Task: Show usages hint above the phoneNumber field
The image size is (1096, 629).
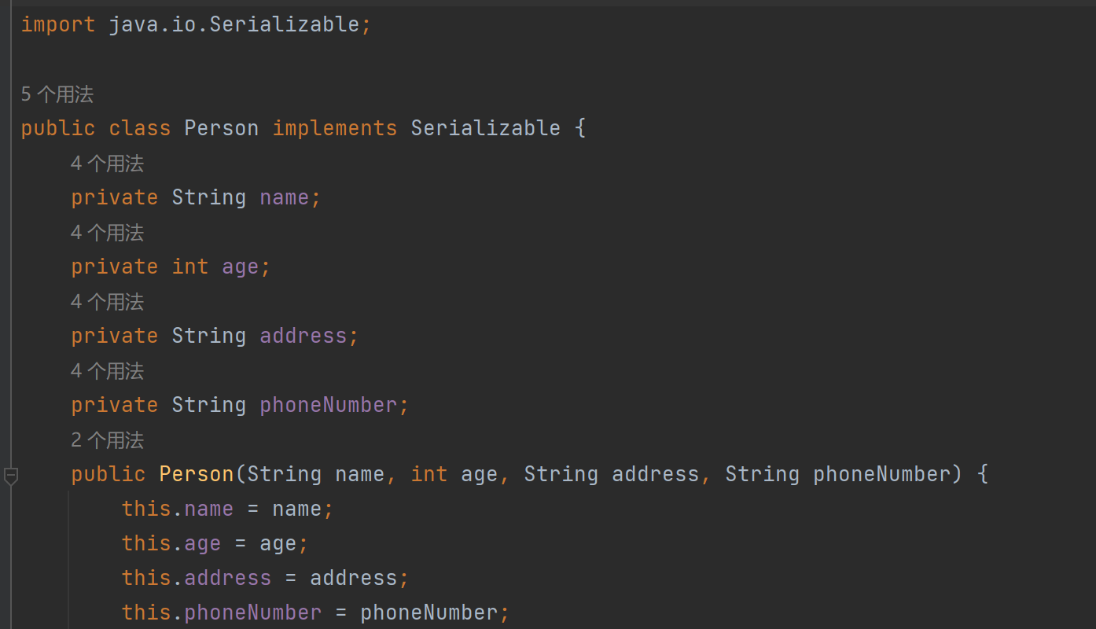Action: tap(107, 371)
